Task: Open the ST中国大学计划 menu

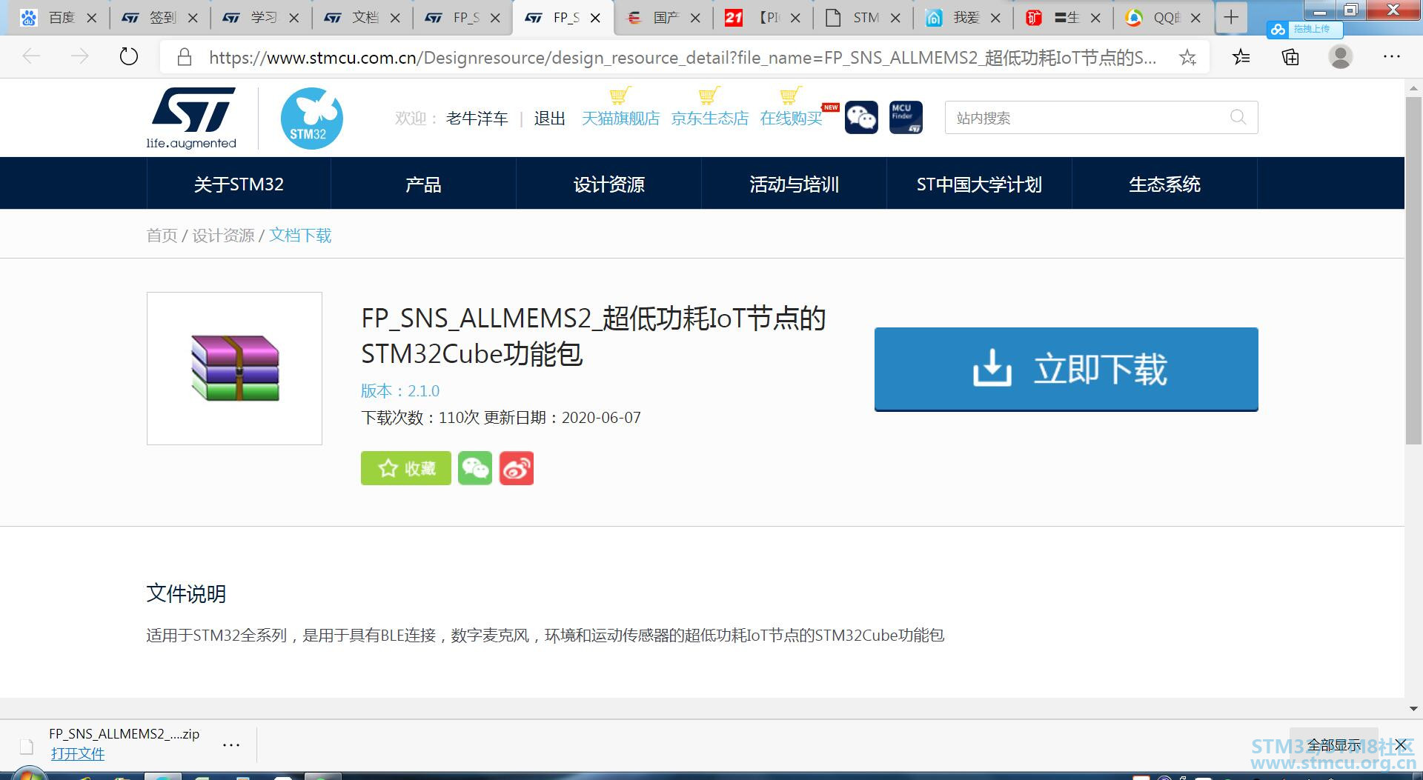Action: pyautogui.click(x=979, y=184)
